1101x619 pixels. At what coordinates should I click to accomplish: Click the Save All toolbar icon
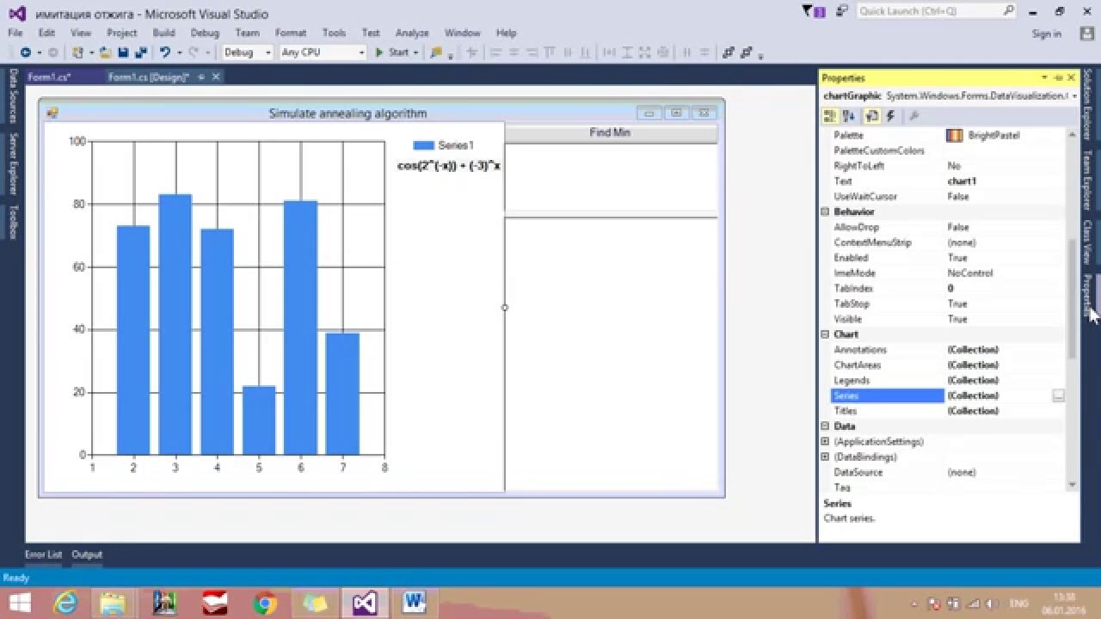tap(140, 52)
